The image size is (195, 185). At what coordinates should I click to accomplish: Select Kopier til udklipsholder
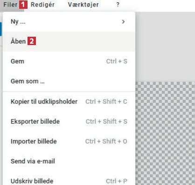point(69,102)
